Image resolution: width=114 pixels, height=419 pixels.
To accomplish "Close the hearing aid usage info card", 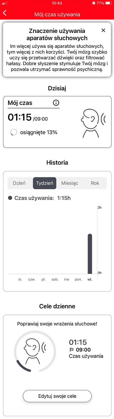I will [103, 31].
